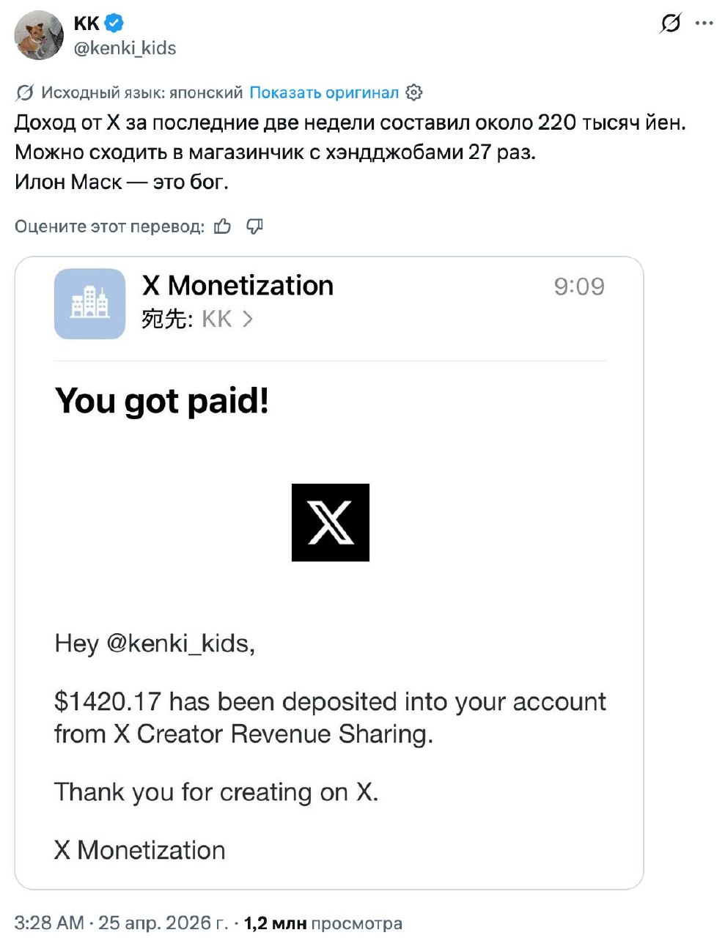Open the @kenki_kids profile handle
The height and width of the screenshot is (938, 725).
(x=125, y=48)
